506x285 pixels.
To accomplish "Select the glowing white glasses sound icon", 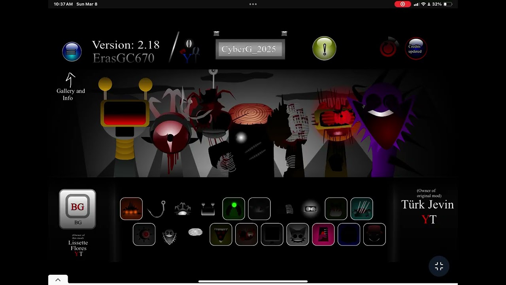I will (x=311, y=209).
